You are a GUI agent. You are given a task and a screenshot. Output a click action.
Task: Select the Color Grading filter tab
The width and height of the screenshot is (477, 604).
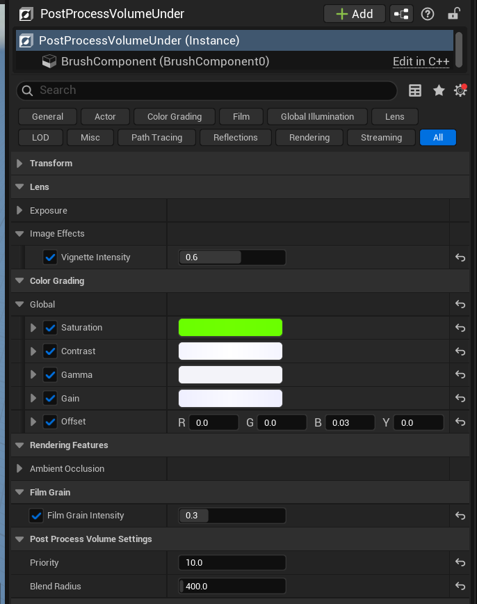click(x=175, y=117)
